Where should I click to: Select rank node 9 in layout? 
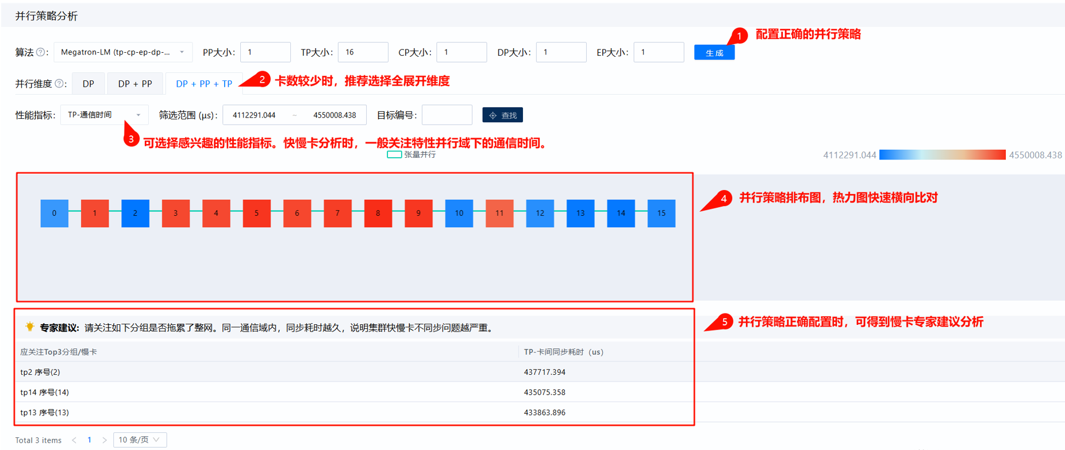pos(418,214)
